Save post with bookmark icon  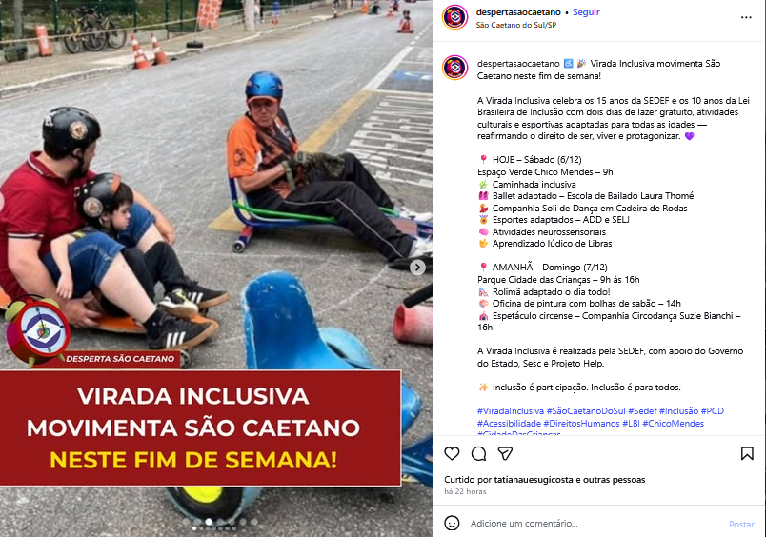[x=747, y=453]
